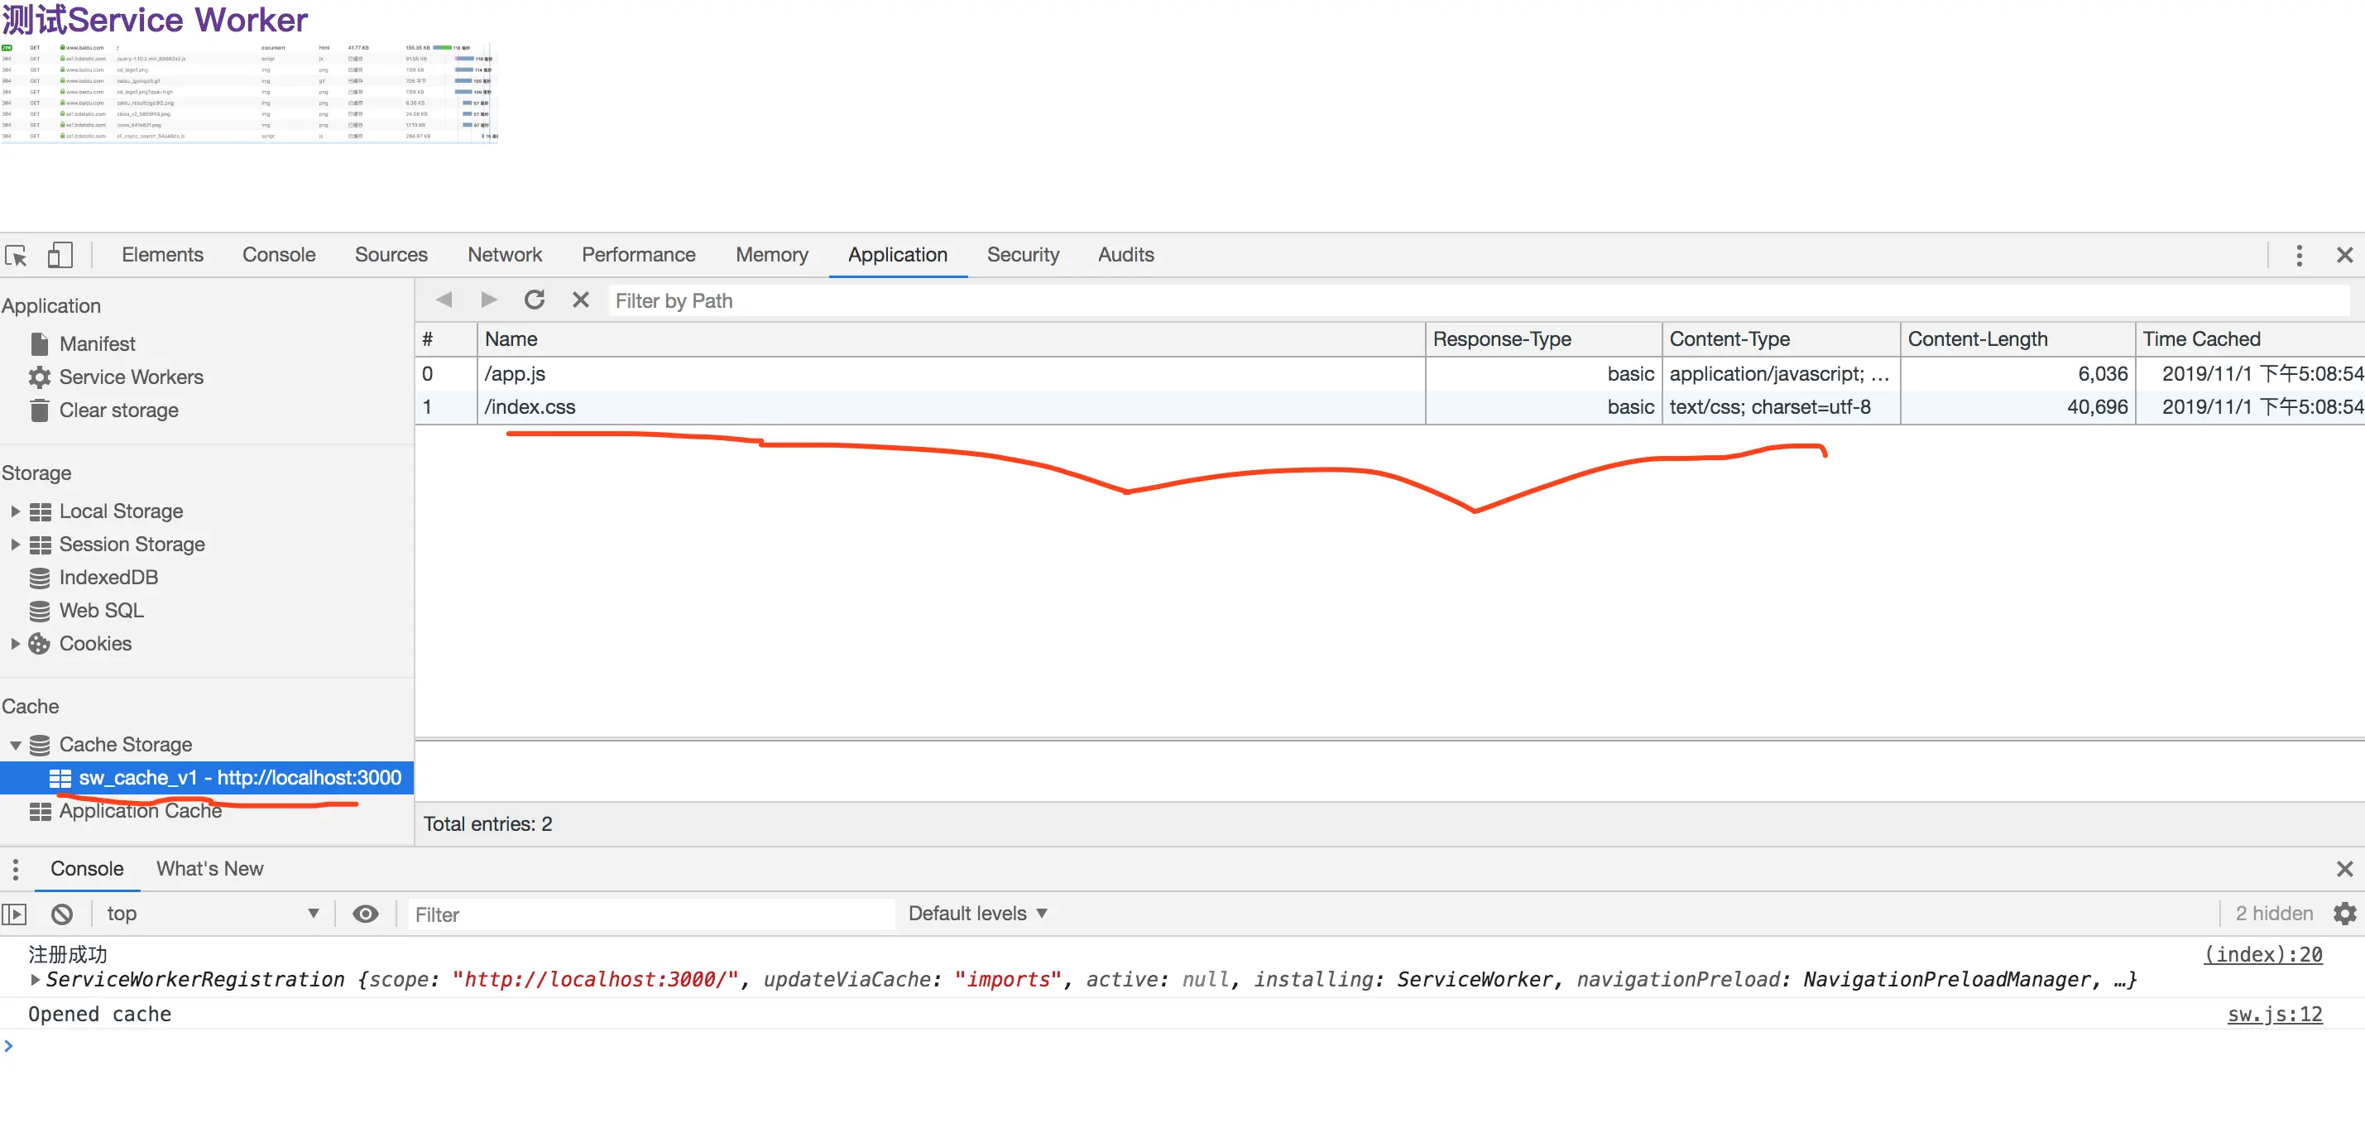The image size is (2365, 1147).
Task: Open the Manifest item in sidebar
Action: click(98, 344)
